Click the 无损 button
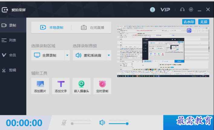 204,22
